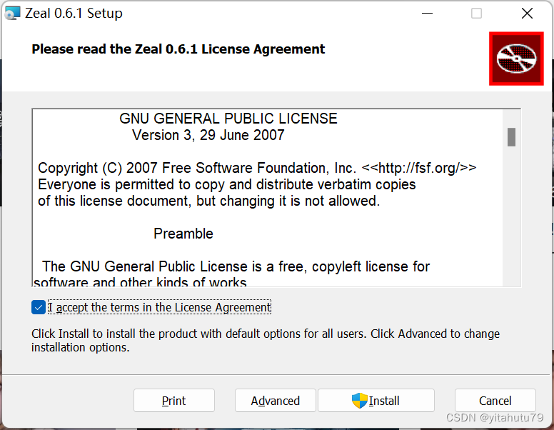Start installation with the Install button

tap(376, 401)
